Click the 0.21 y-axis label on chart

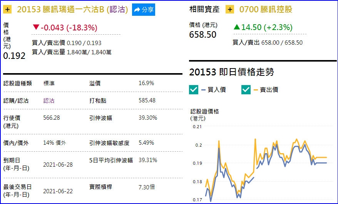pos(197,127)
